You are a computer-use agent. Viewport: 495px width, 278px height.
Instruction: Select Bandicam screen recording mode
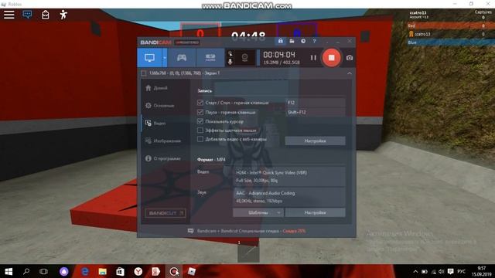(149, 58)
